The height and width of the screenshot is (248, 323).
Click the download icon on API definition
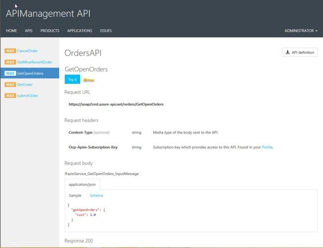point(288,52)
